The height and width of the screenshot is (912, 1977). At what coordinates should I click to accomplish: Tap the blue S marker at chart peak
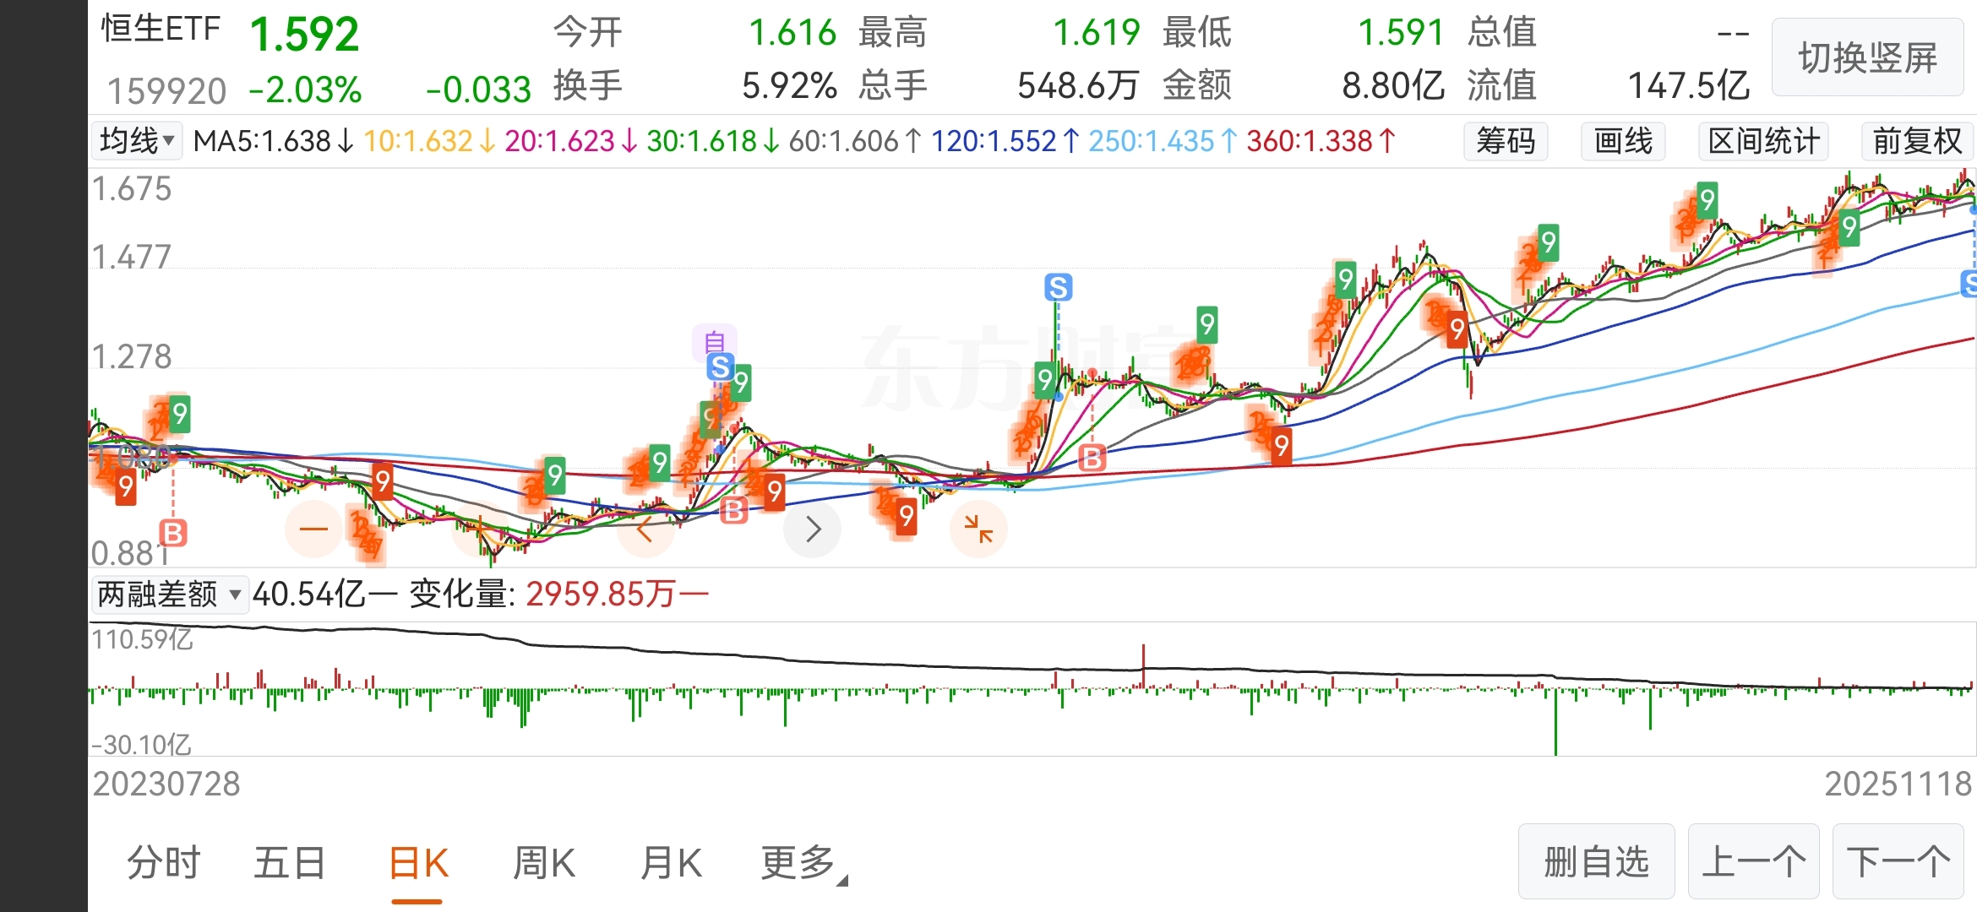coord(1058,288)
